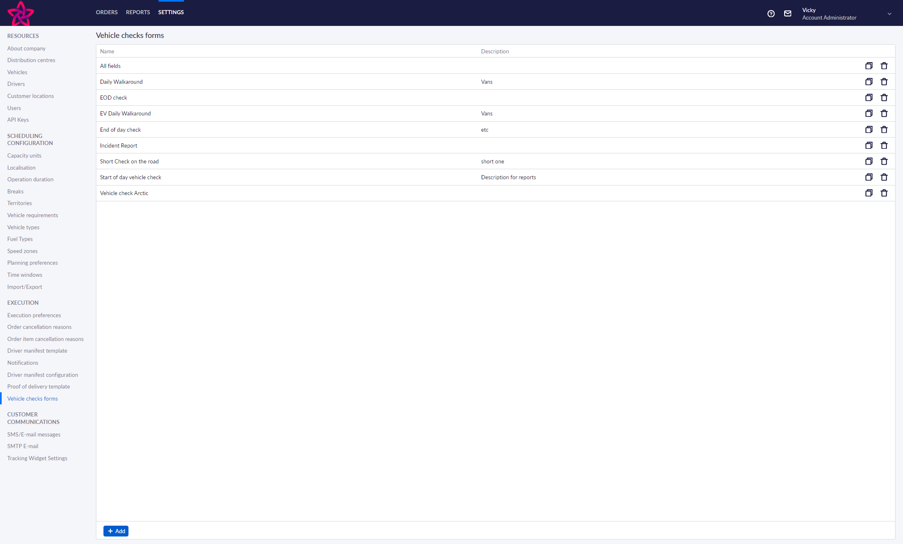The image size is (903, 544).
Task: Open the messages envelope icon
Action: [x=787, y=14]
